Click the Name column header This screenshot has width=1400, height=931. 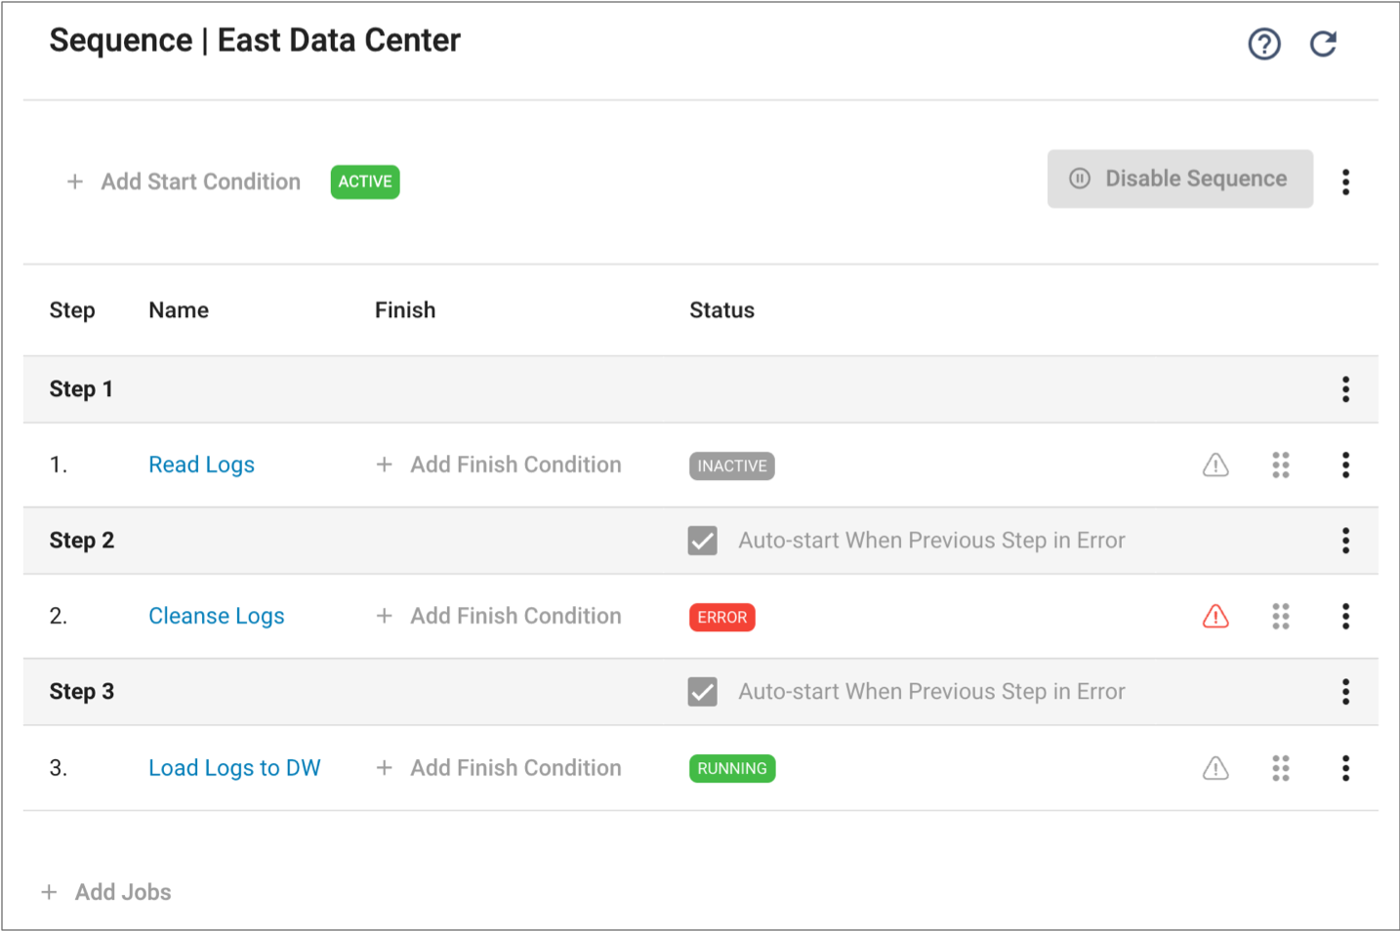point(179,310)
